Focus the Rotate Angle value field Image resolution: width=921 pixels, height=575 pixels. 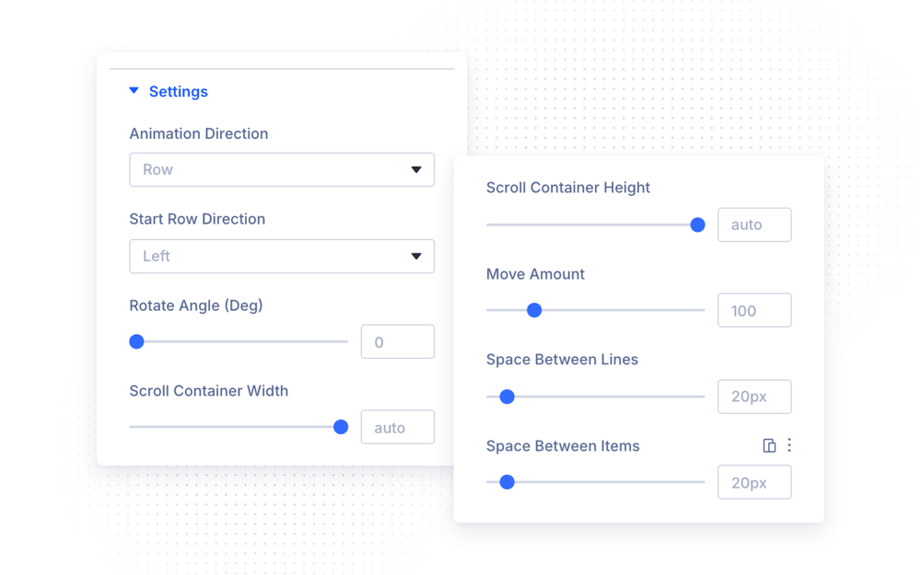398,341
